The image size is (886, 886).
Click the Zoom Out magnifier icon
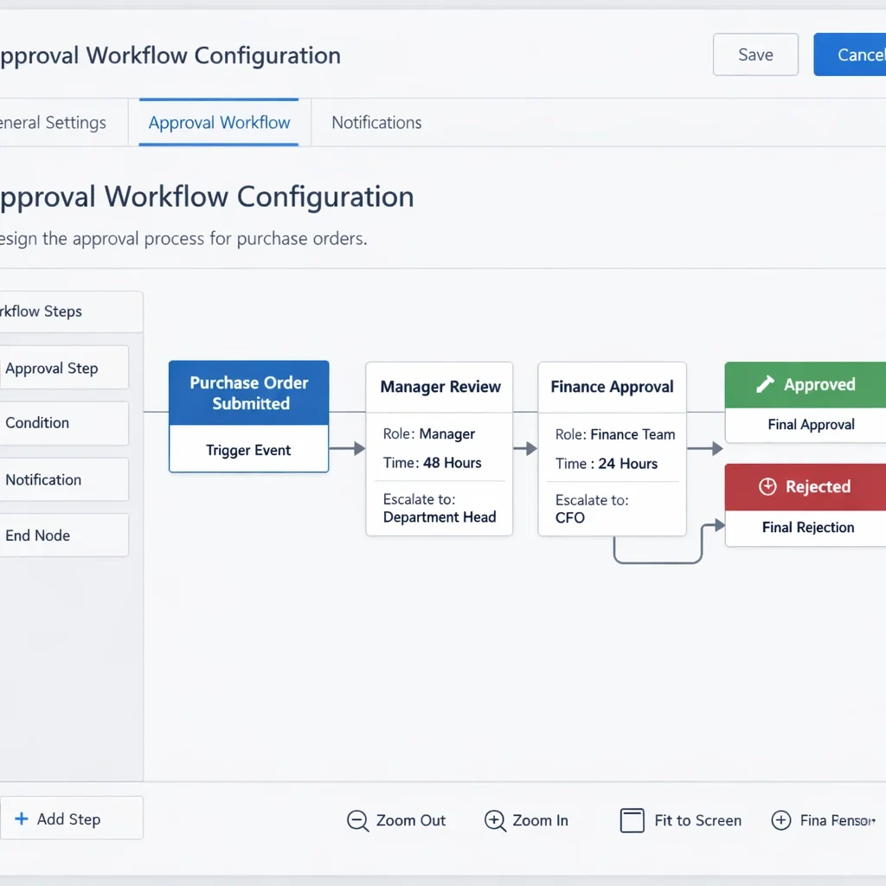(357, 820)
